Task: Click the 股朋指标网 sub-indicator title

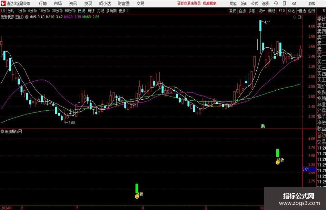Action: point(13,131)
